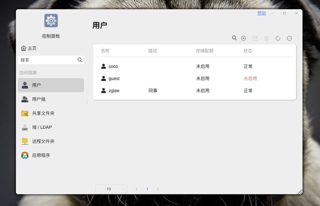320x206 pixels.
Task: Minimize the Control Panel window
Action: 272,13
